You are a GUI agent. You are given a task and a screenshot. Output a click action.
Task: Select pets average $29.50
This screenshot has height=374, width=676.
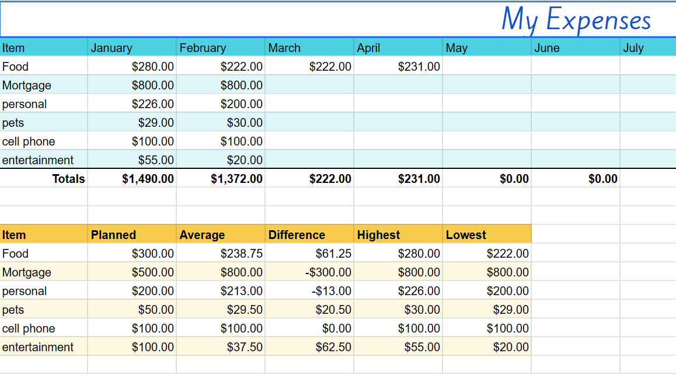pos(221,309)
